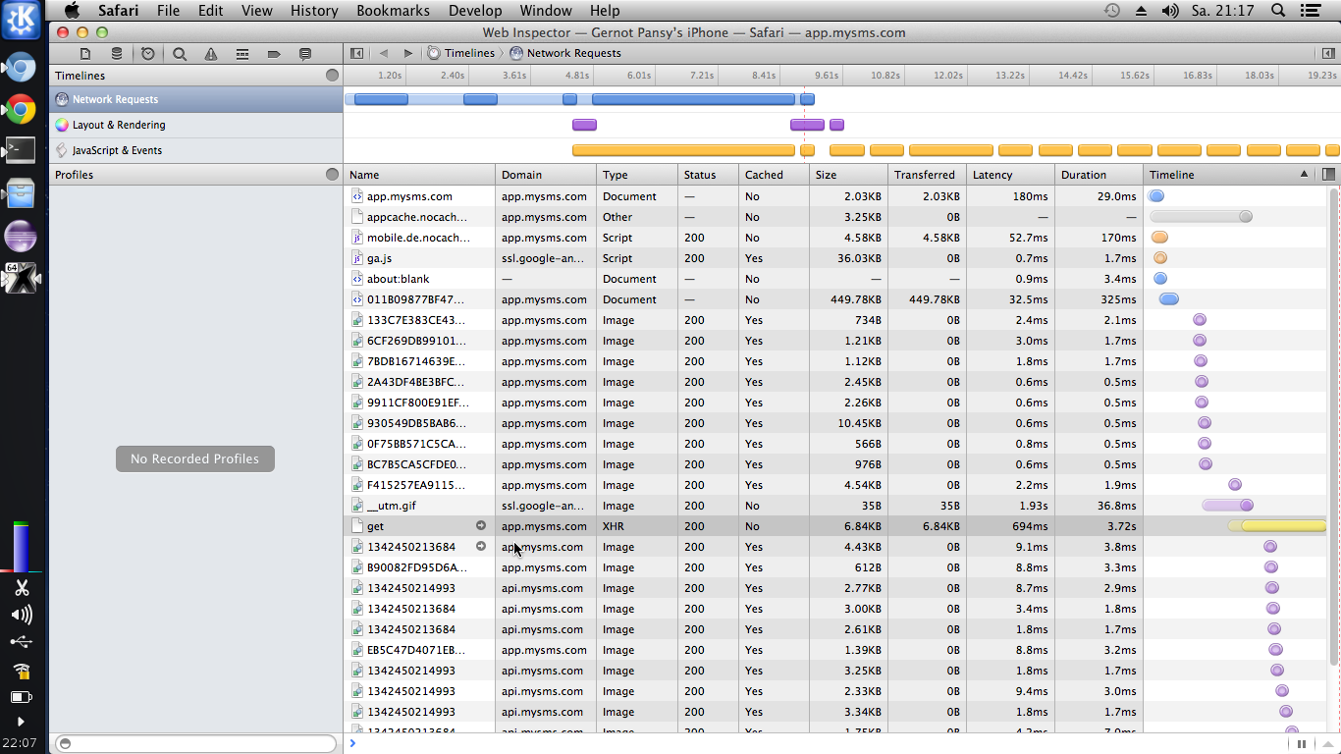Select JavaScript & Events timeline
Screen dimensions: 1341x754
coord(195,150)
